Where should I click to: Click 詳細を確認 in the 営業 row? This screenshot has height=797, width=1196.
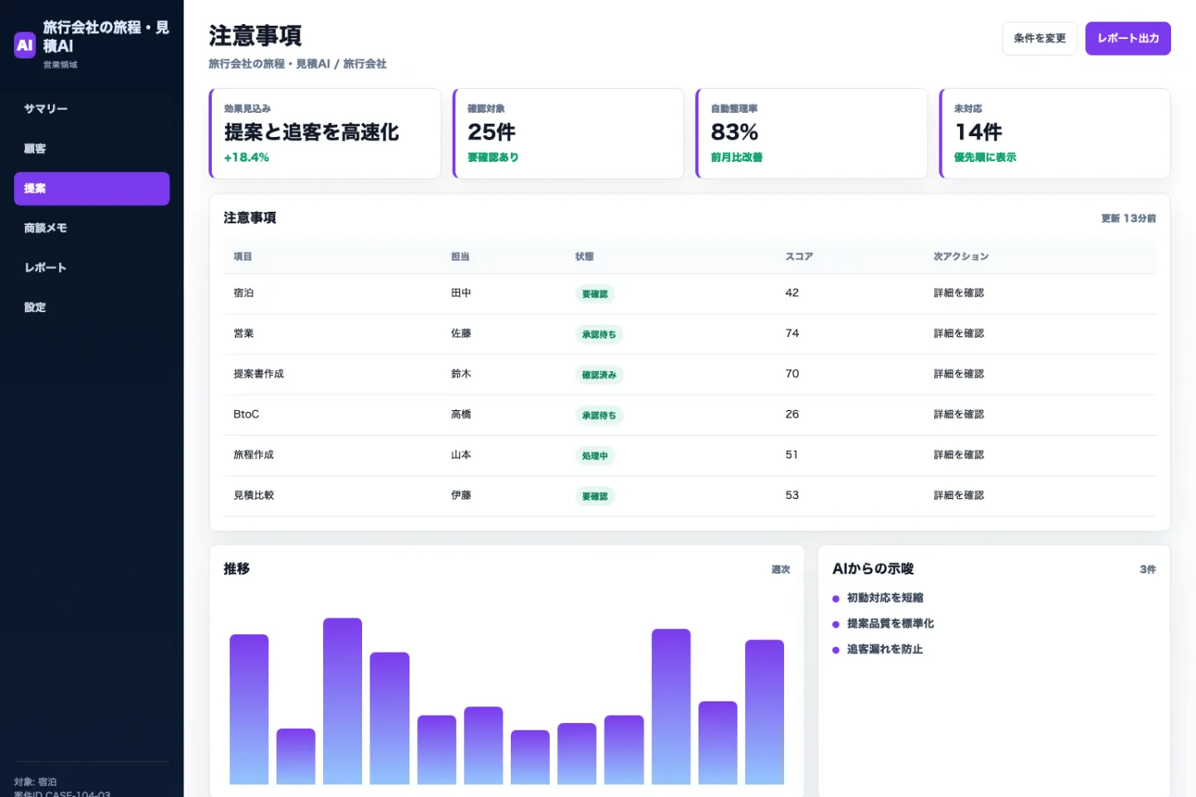point(958,334)
